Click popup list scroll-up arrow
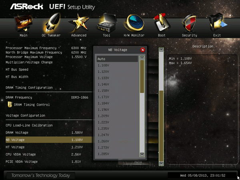Screen dimensions: 240x180 point(142,58)
